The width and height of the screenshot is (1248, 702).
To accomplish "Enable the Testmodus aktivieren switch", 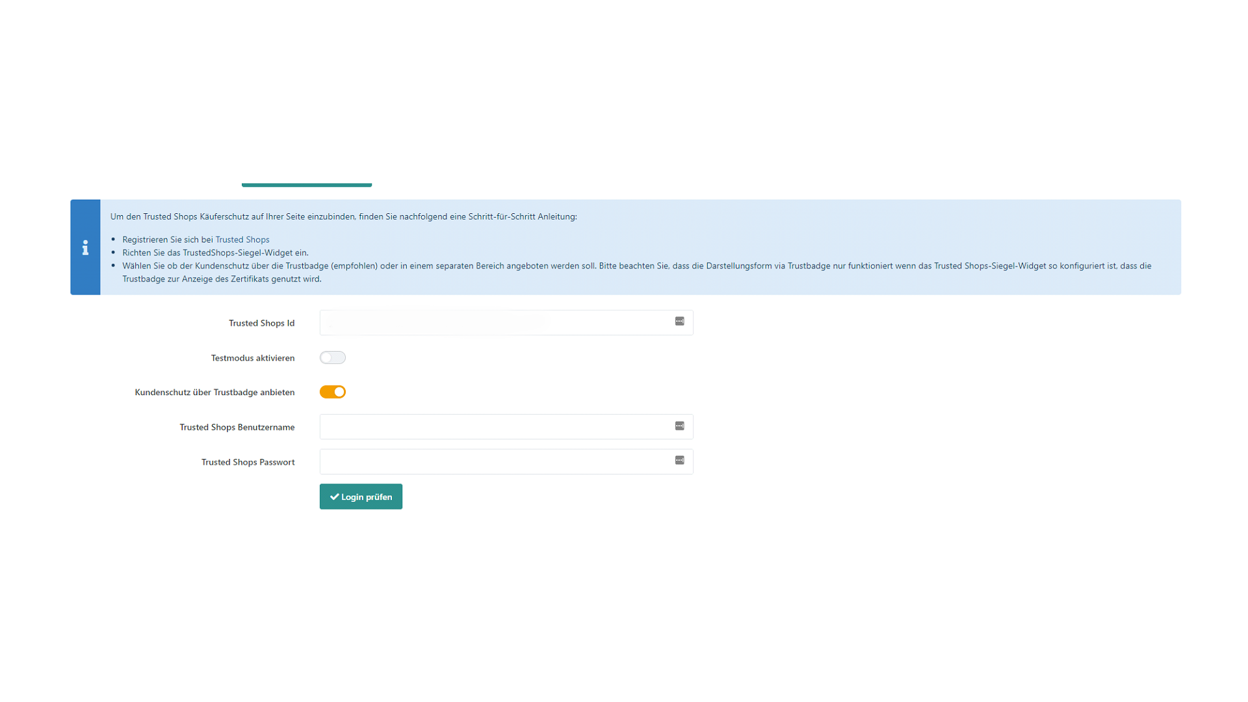I will pyautogui.click(x=332, y=357).
